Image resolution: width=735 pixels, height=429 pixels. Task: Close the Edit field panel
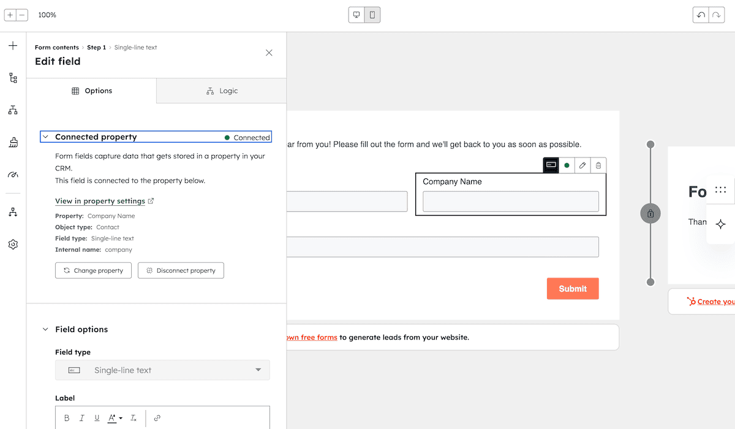pyautogui.click(x=269, y=53)
